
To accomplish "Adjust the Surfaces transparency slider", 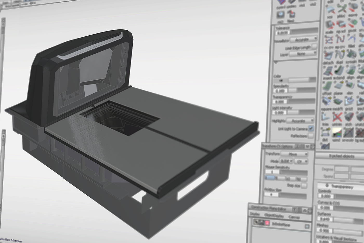I will click(349, 220).
